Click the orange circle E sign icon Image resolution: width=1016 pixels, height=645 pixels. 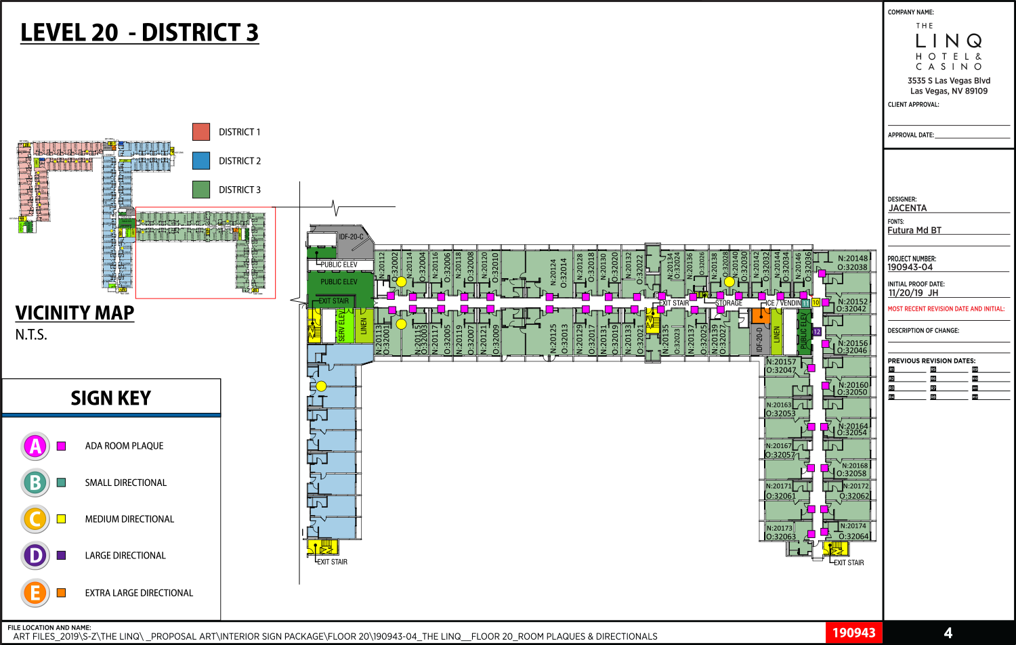pyautogui.click(x=35, y=593)
